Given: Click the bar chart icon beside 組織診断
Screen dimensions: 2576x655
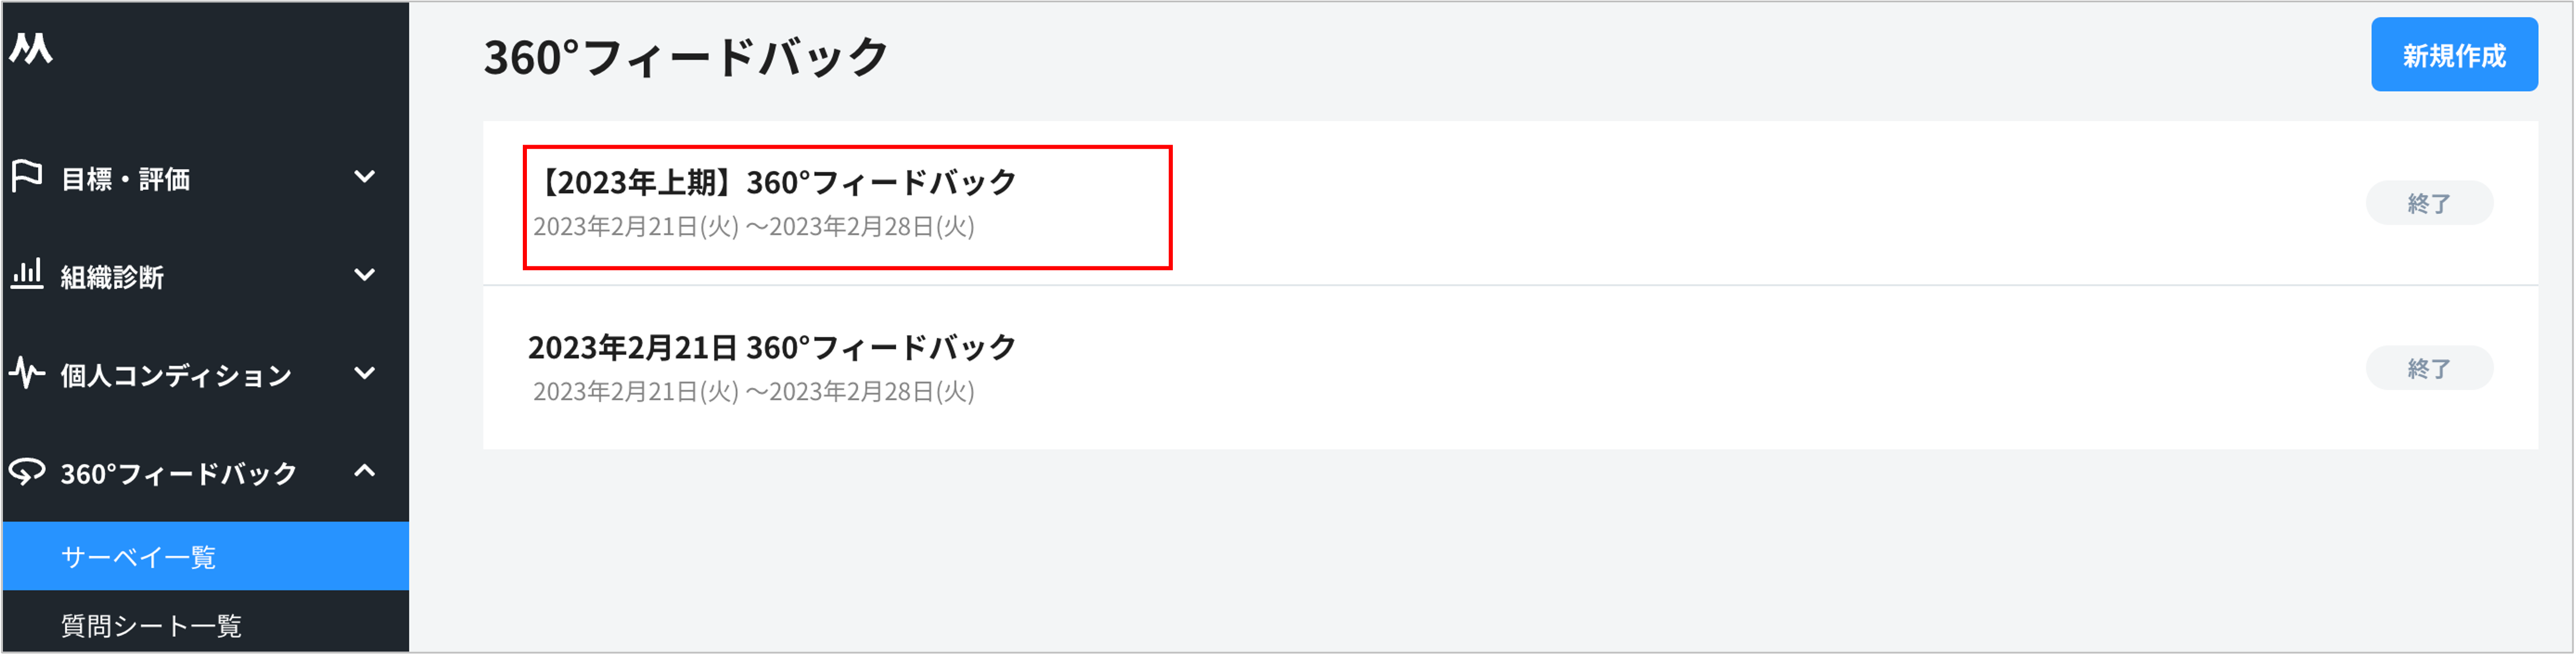Looking at the screenshot, I should (27, 274).
